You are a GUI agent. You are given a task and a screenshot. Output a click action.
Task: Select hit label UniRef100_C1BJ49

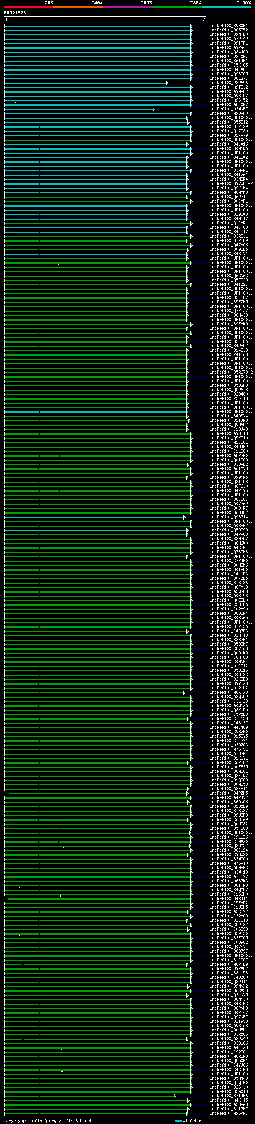coord(229,429)
